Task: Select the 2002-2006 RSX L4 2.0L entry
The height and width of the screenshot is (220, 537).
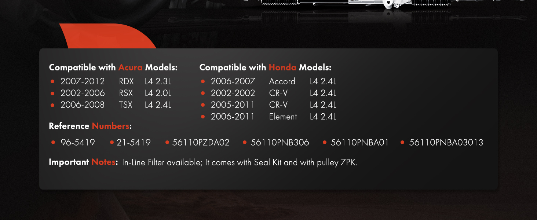Action: (x=111, y=93)
